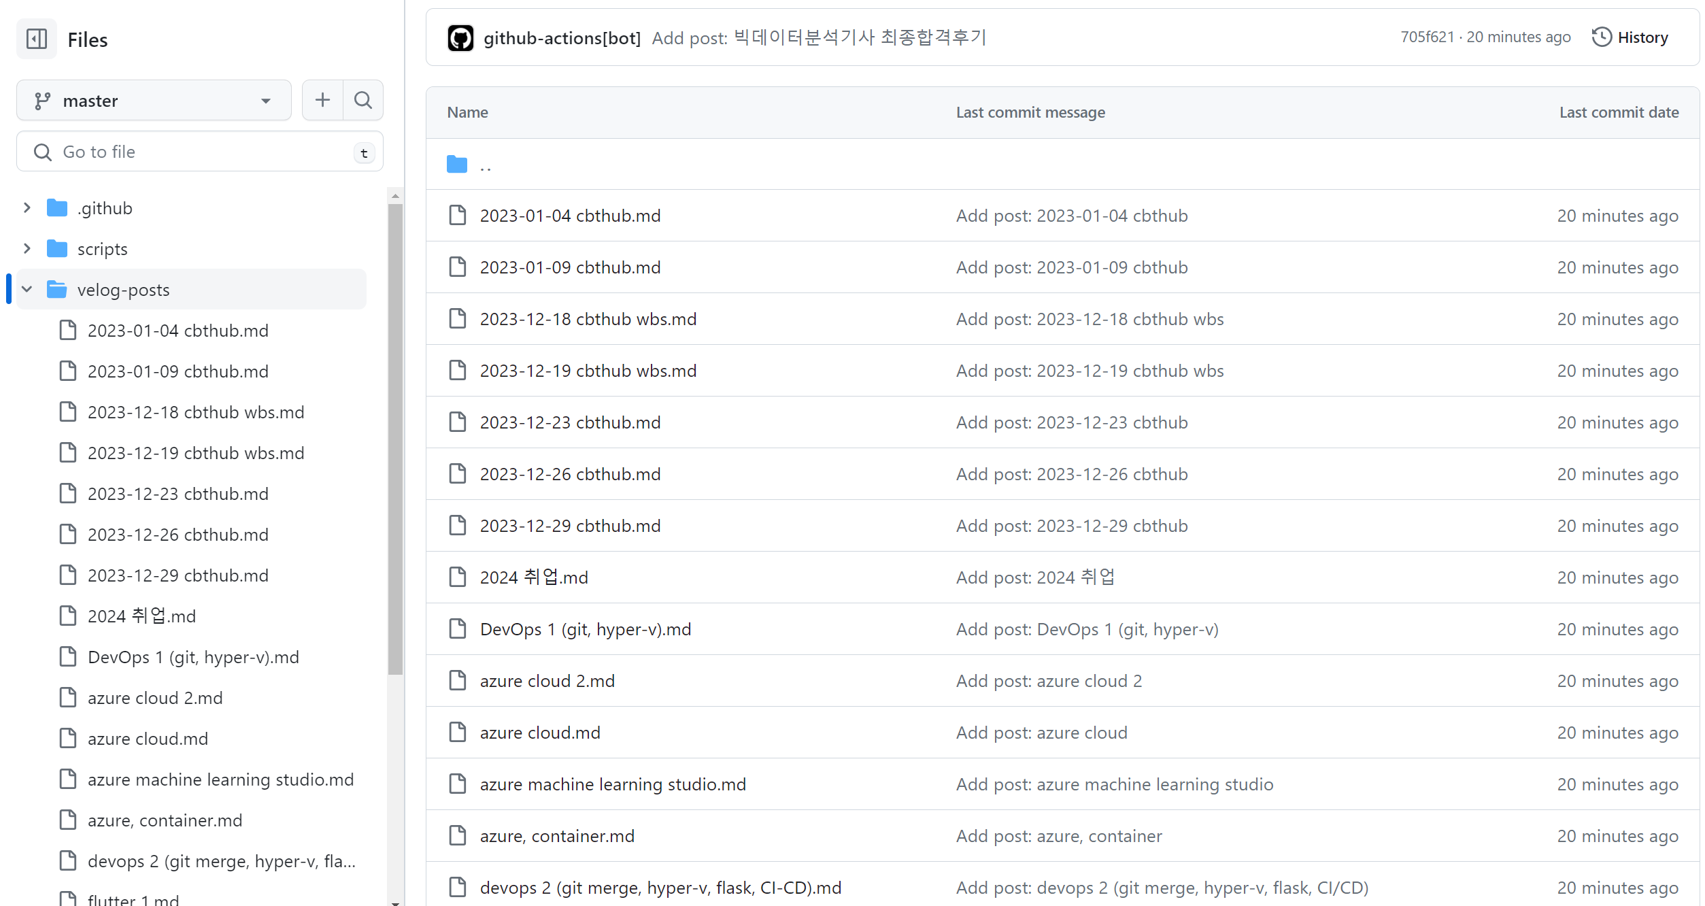Image resolution: width=1705 pixels, height=906 pixels.
Task: Click commit hash 705f621
Action: pyautogui.click(x=1427, y=37)
